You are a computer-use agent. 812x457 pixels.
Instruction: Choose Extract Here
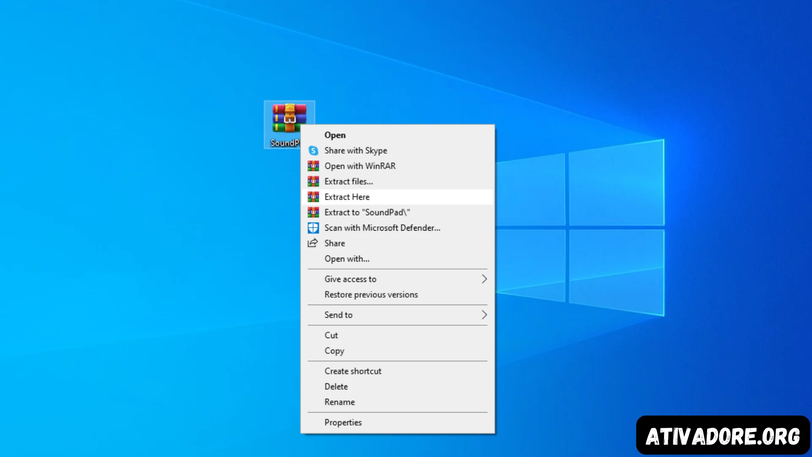[x=398, y=197]
